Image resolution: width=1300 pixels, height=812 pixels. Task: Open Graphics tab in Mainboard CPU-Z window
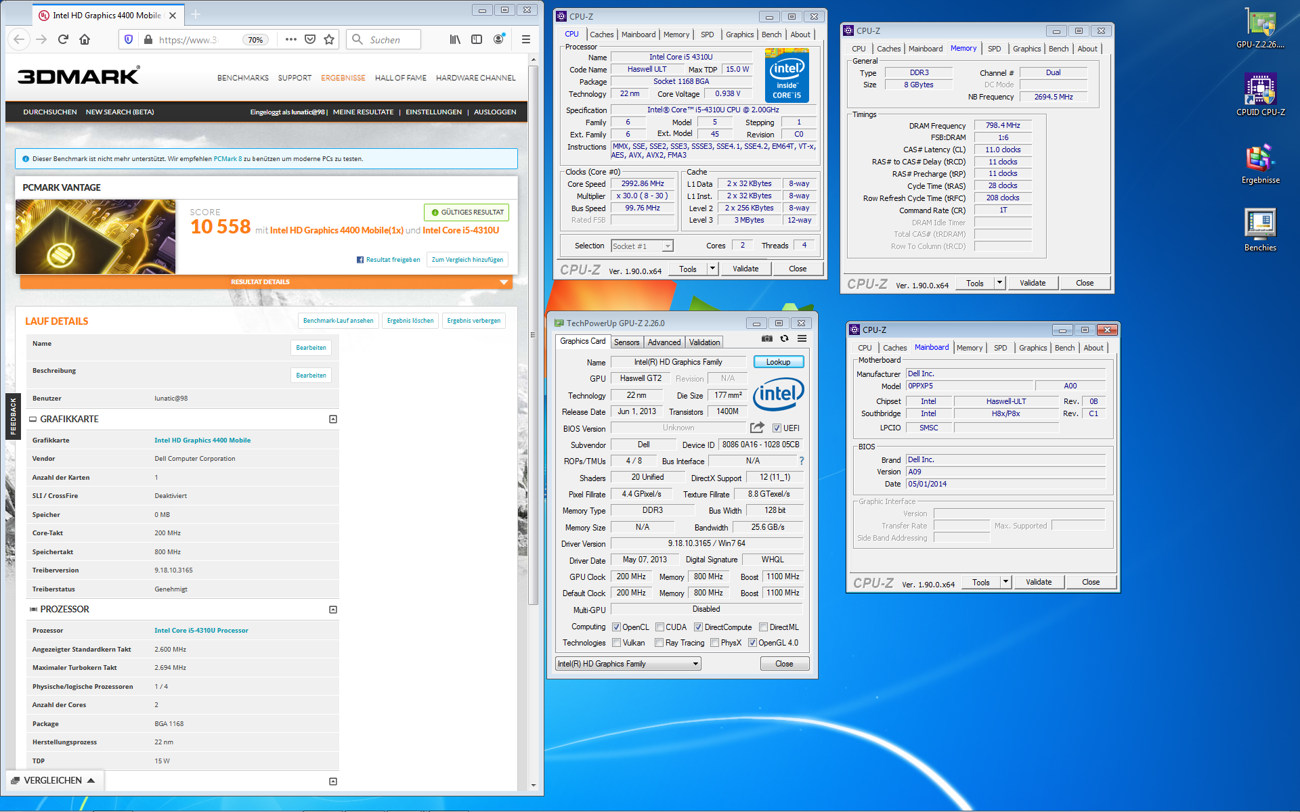tap(1033, 348)
